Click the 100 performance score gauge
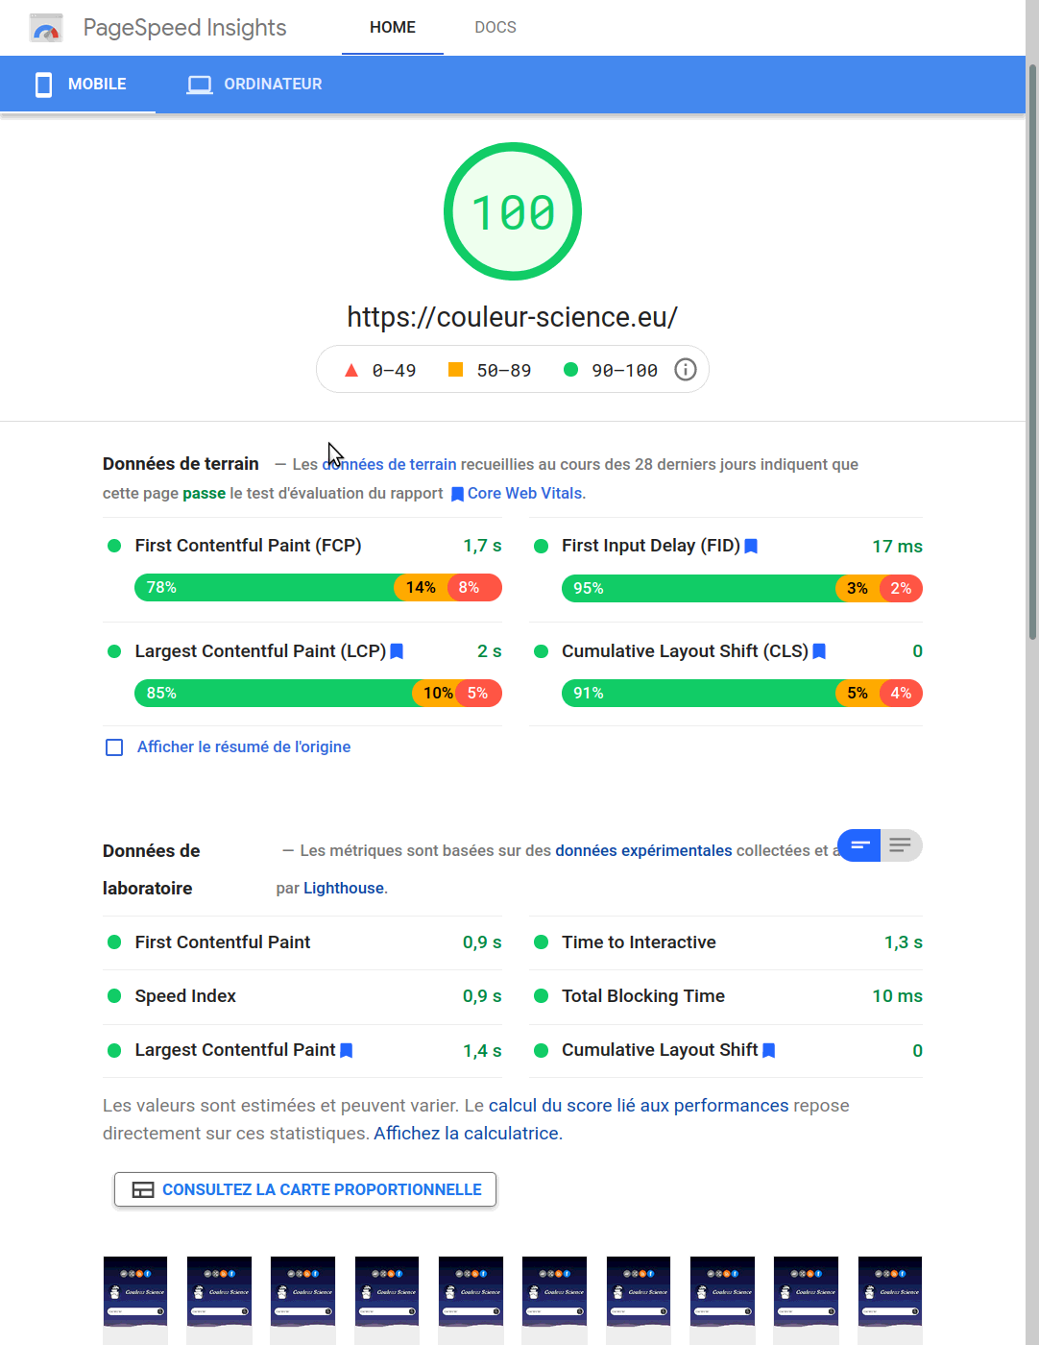 click(x=513, y=211)
